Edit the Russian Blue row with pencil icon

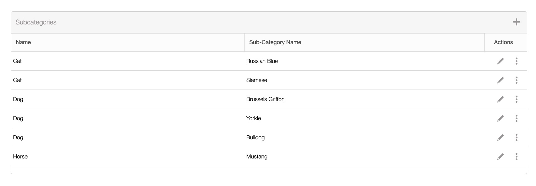[501, 61]
